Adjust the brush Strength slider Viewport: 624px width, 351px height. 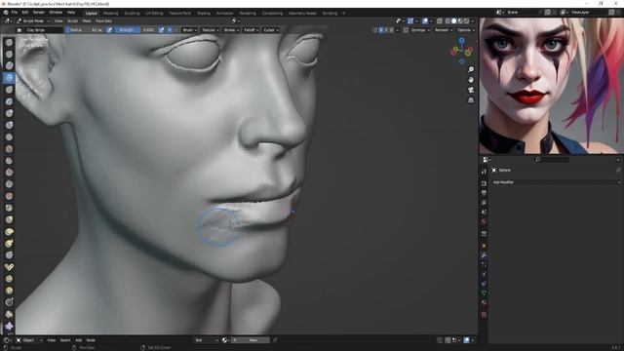coord(136,30)
